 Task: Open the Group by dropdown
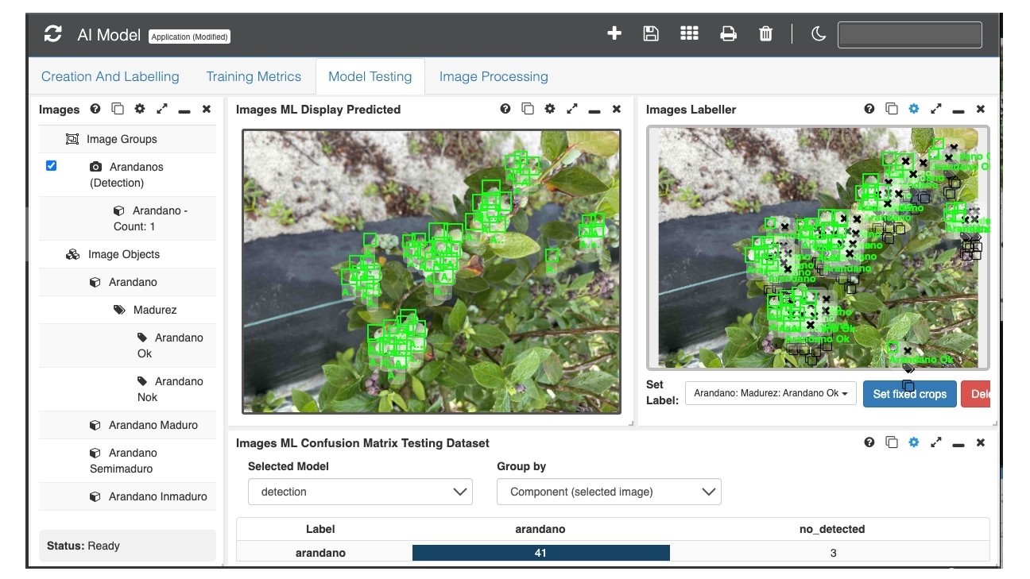point(609,492)
